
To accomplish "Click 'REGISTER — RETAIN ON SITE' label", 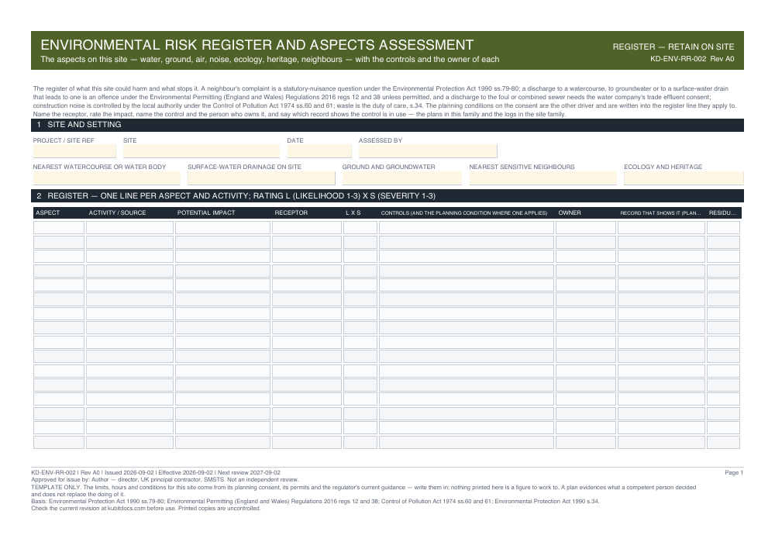I will coord(673,47).
